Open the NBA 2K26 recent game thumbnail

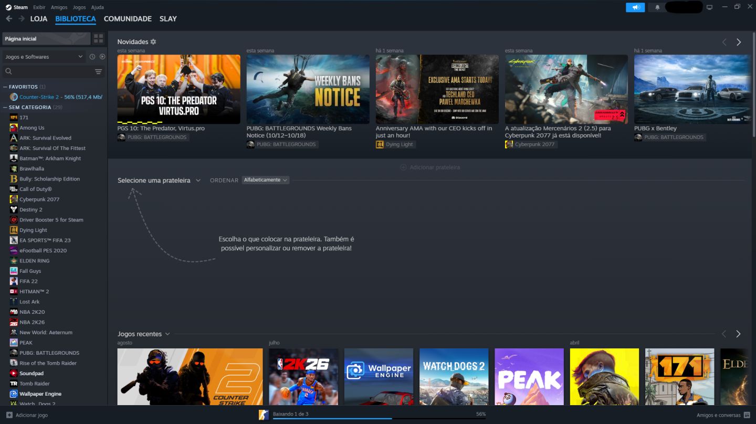(303, 377)
